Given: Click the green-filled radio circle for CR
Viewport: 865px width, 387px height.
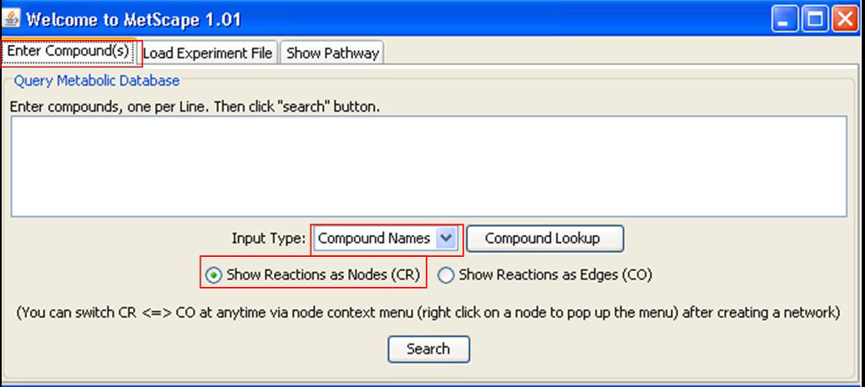Looking at the screenshot, I should (x=213, y=275).
